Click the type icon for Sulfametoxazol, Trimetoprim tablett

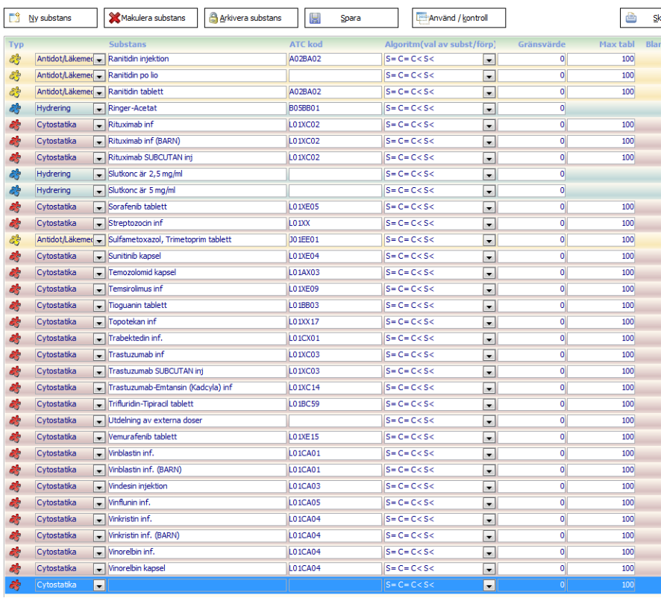tap(15, 240)
